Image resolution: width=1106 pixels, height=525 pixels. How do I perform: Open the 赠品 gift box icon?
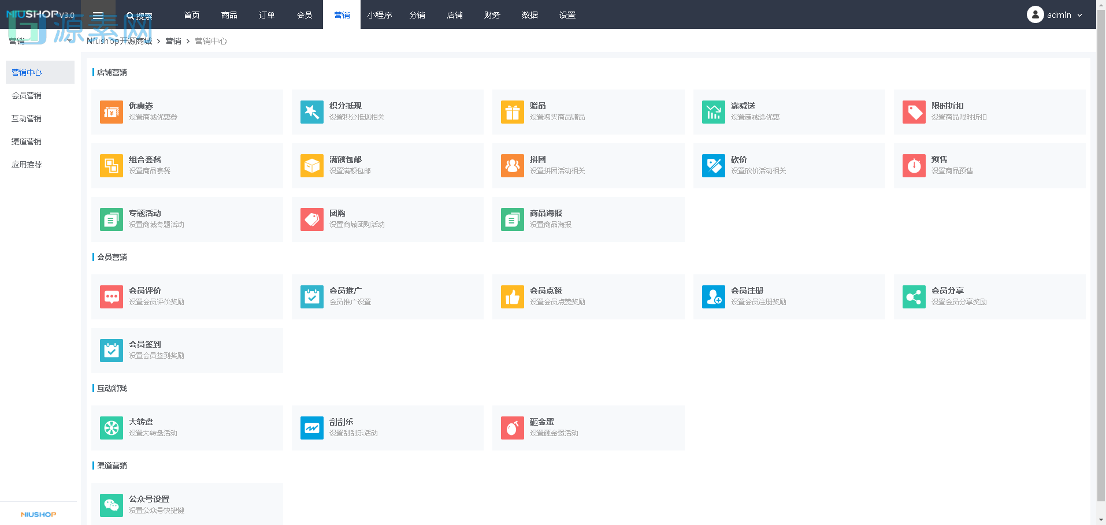point(512,112)
